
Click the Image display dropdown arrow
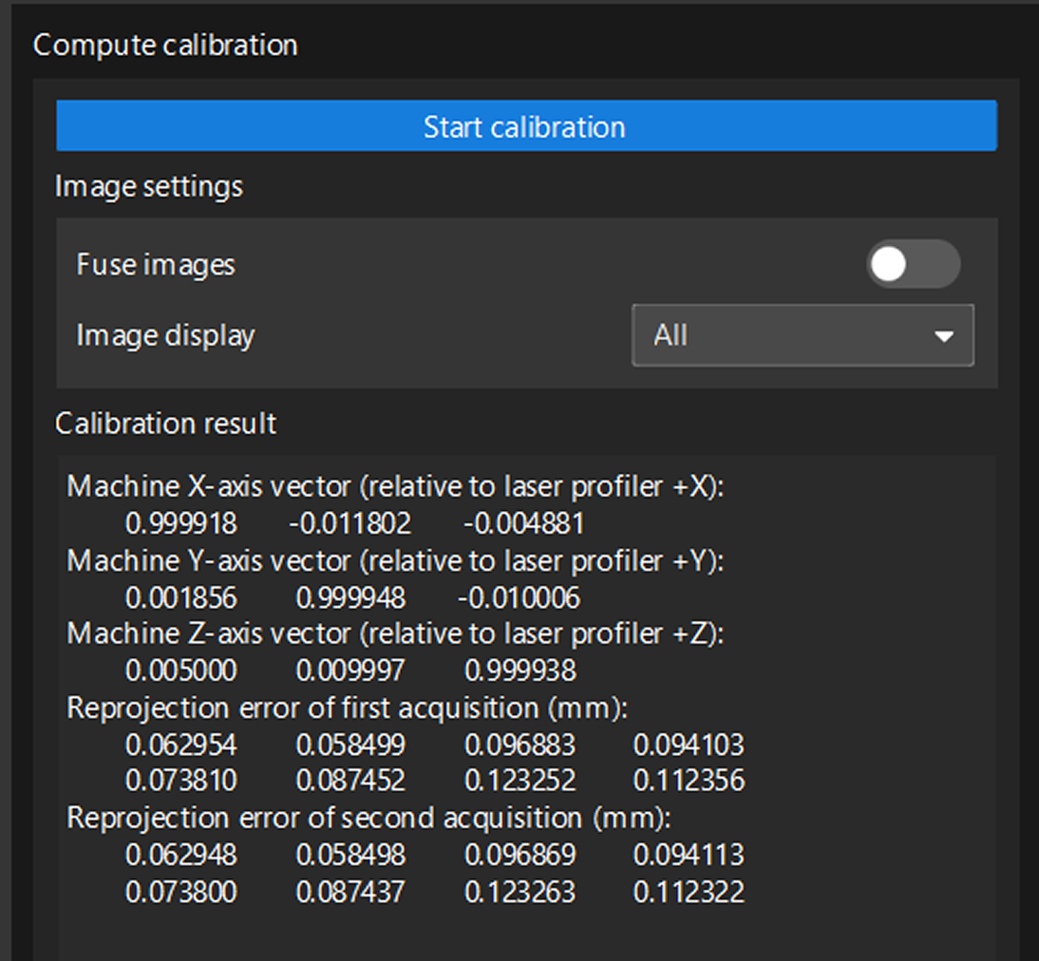pos(943,336)
